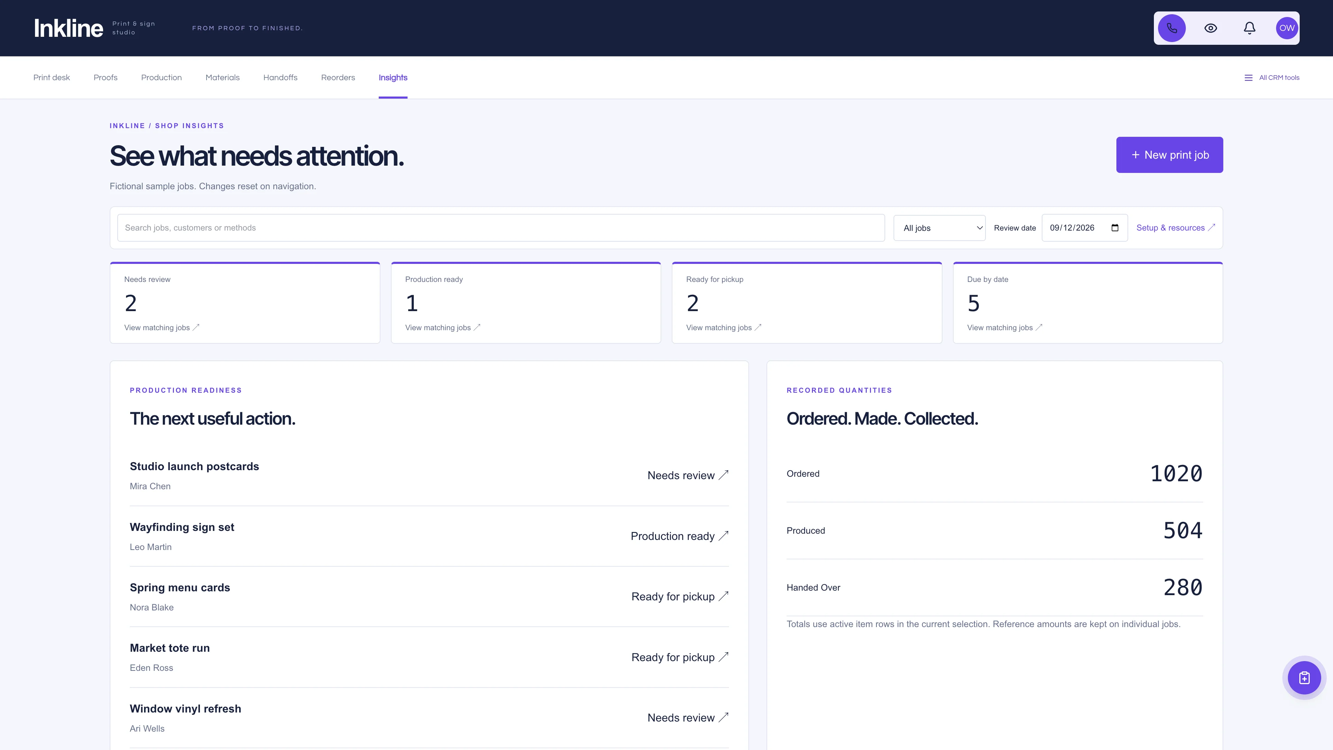Open Needs review for Studio launch postcards

[x=688, y=475]
